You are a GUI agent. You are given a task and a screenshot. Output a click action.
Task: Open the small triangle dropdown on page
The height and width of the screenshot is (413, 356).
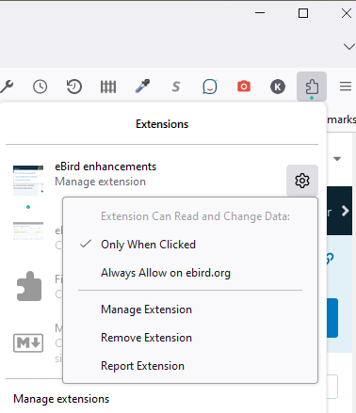(337, 159)
